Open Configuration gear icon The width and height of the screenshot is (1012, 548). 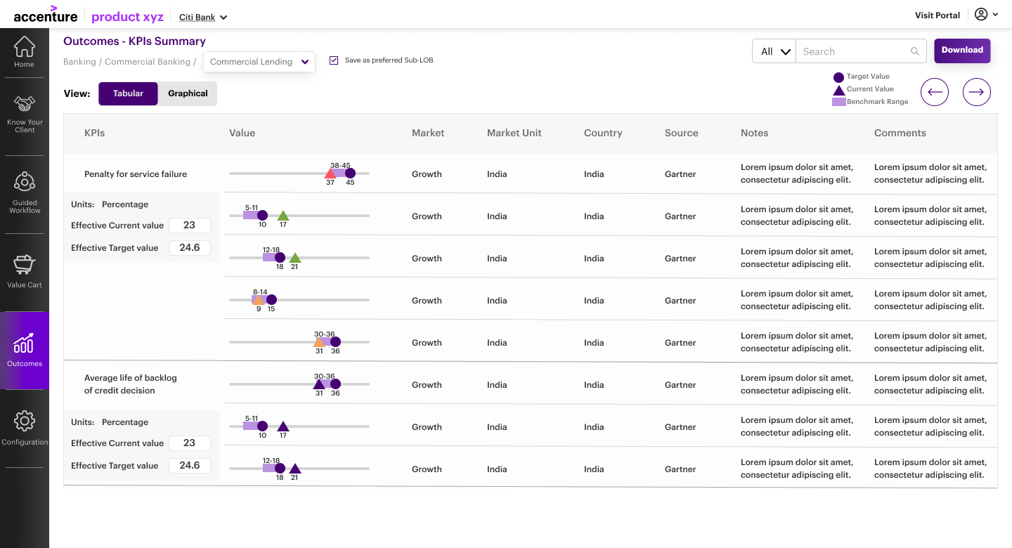(25, 421)
